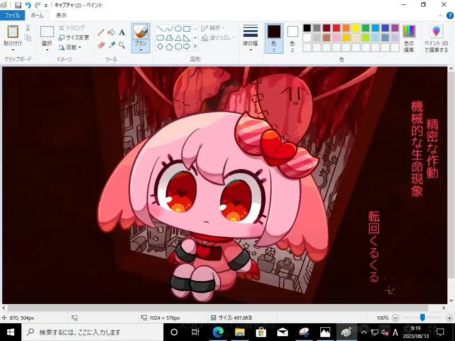Image resolution: width=455 pixels, height=341 pixels.
Task: Activate Color 1 selector
Action: pos(274,39)
